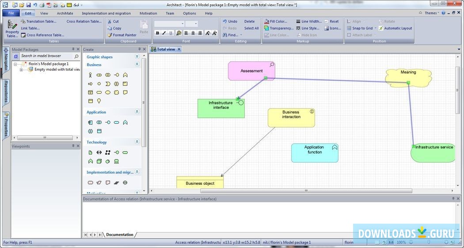Choose the Work package shape
The height and width of the screenshot is (248, 464).
(x=90, y=183)
